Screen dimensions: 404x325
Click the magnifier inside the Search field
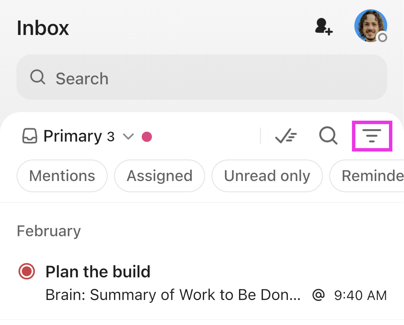coord(37,77)
